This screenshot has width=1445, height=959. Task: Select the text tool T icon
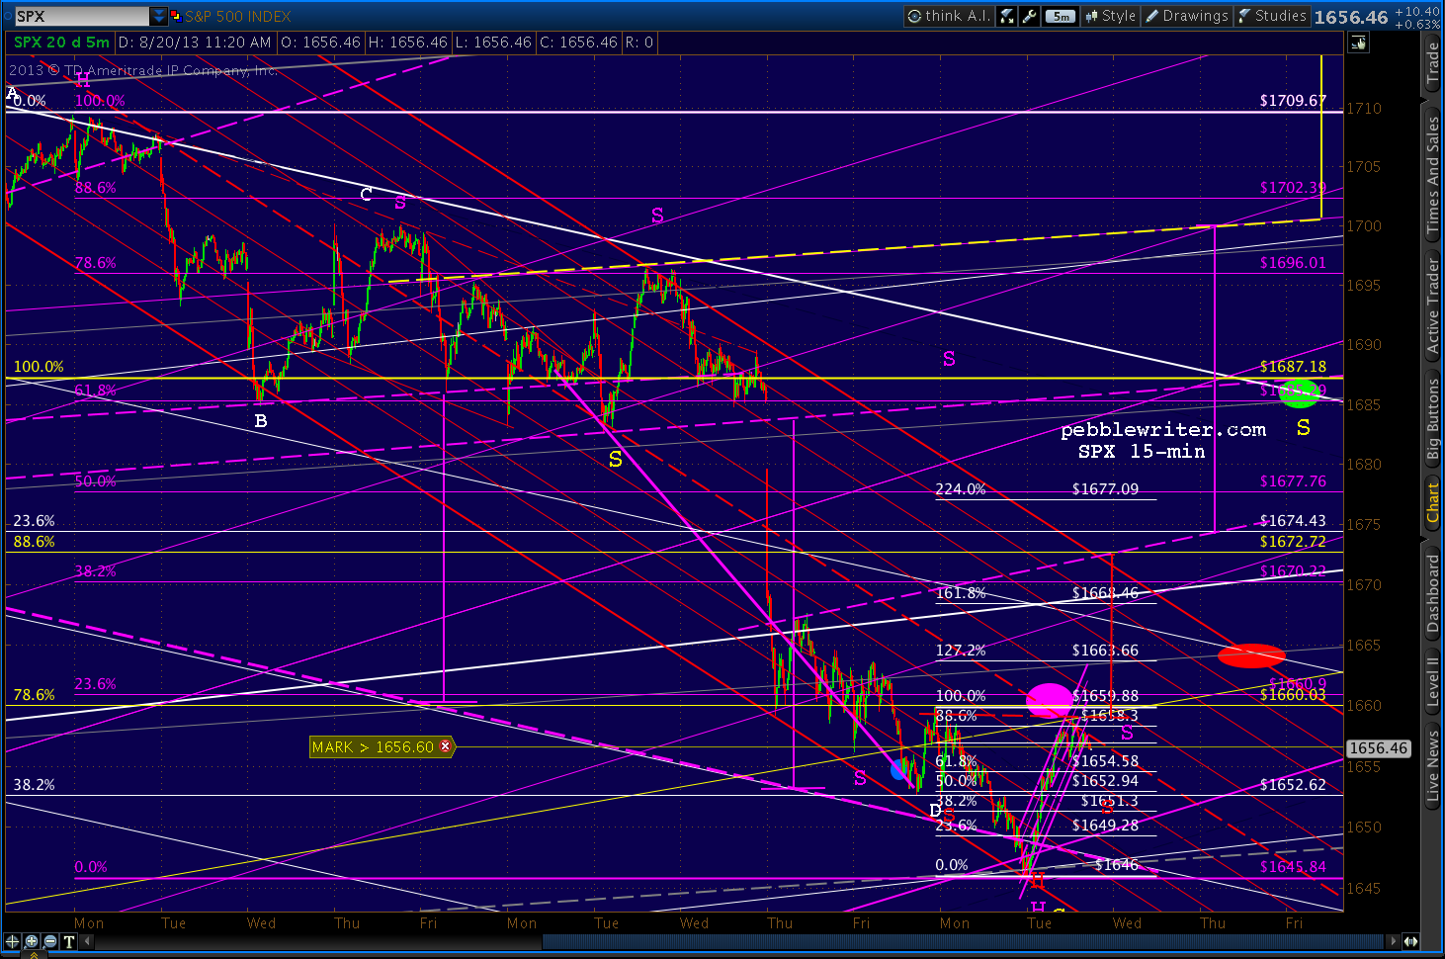69,942
